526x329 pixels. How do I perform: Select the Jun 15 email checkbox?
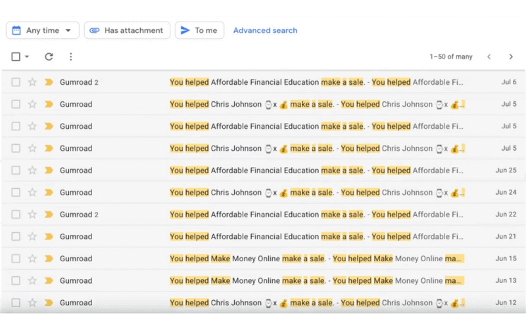click(x=16, y=259)
